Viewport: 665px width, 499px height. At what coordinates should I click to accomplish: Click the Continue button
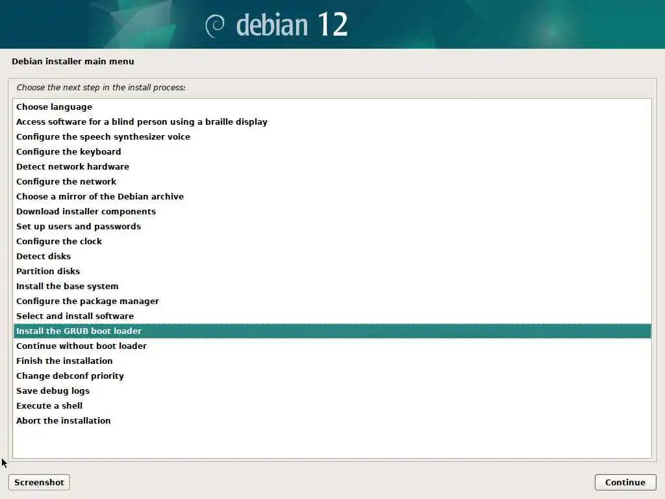(625, 483)
